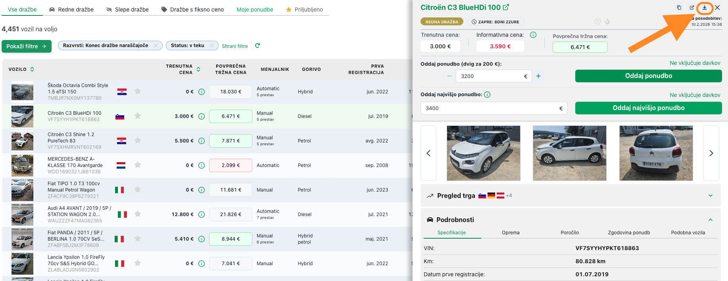728x281 pixels.
Task: Click info icon next to Oddaj najvišjo ponudbo
Action: pos(487,95)
